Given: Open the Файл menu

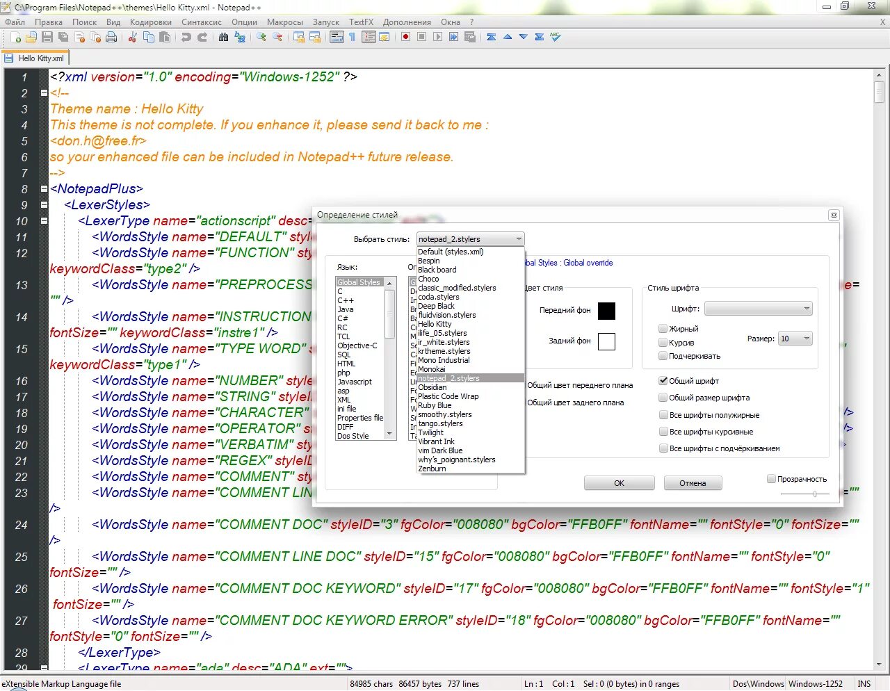Looking at the screenshot, I should pyautogui.click(x=15, y=22).
